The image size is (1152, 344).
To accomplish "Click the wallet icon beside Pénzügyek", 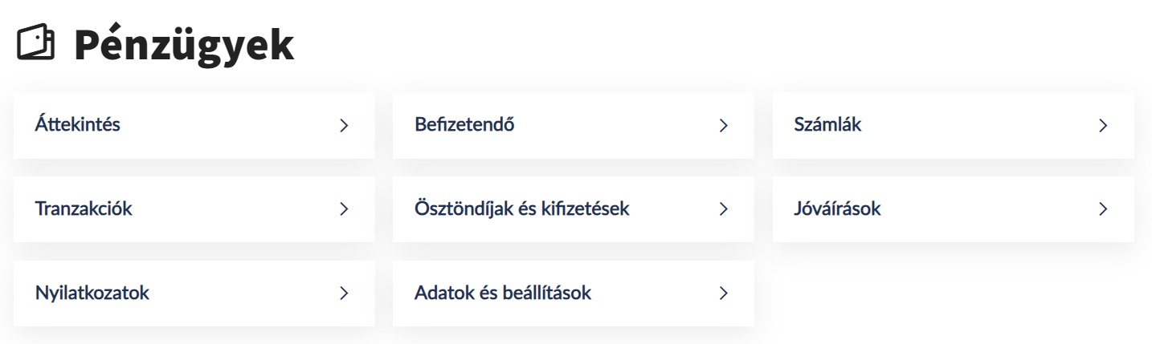I will [x=35, y=44].
